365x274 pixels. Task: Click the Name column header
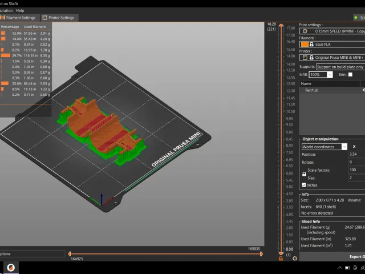click(x=330, y=84)
